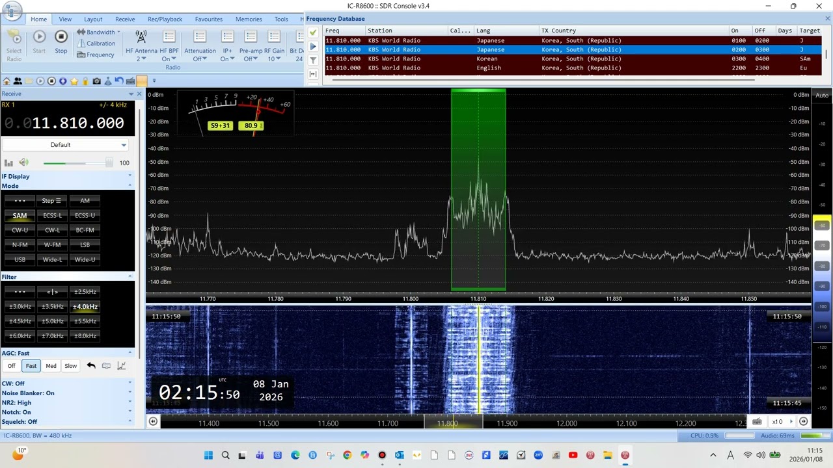
Task: Show hidden system tray icons
Action: [713, 455]
